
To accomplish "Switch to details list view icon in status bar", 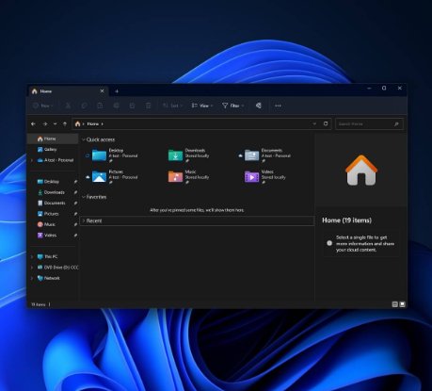I will pos(395,304).
